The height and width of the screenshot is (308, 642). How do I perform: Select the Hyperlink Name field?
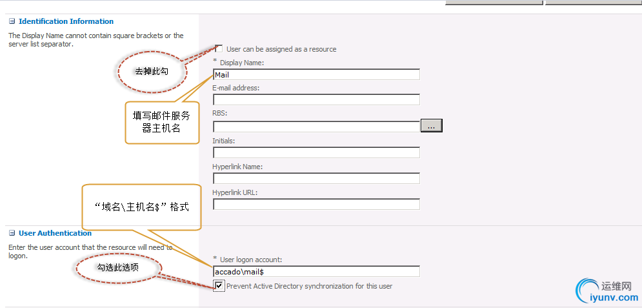tap(317, 178)
